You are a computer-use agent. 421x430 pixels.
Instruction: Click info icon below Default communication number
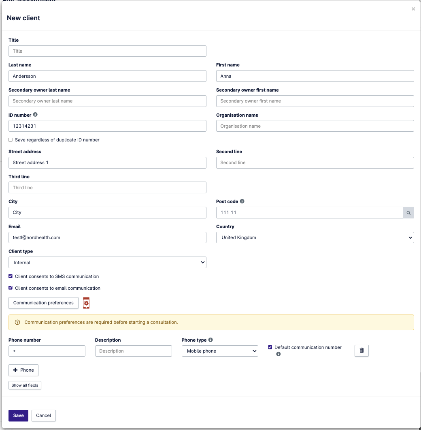pos(278,354)
